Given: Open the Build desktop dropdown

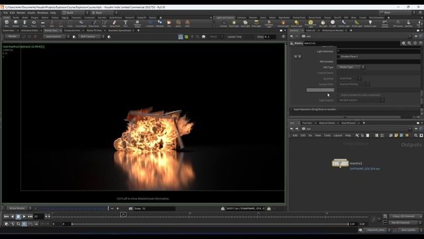Looking at the screenshot, I should click(75, 13).
